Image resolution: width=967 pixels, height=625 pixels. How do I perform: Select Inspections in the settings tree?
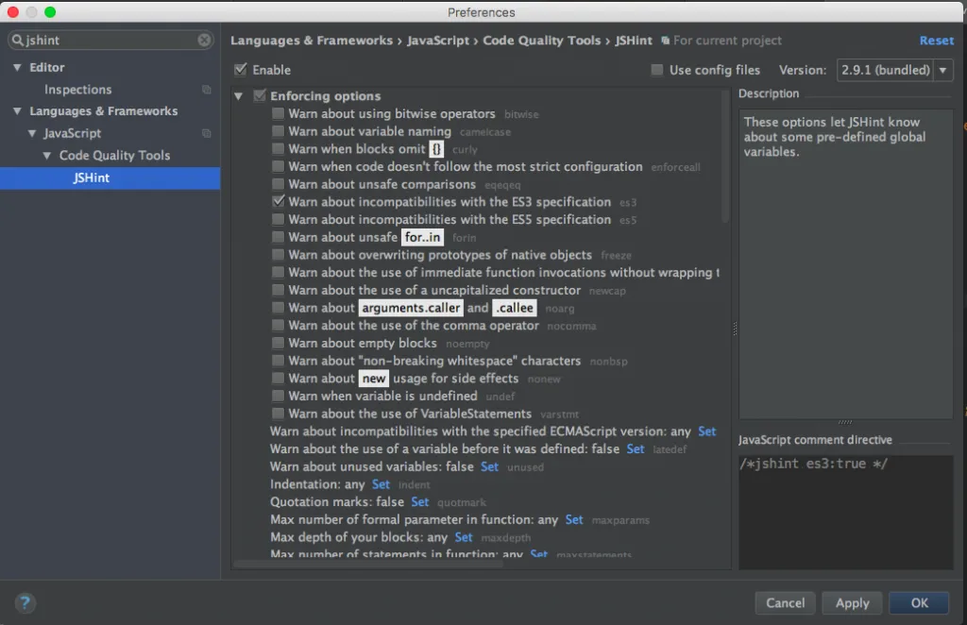pyautogui.click(x=77, y=90)
